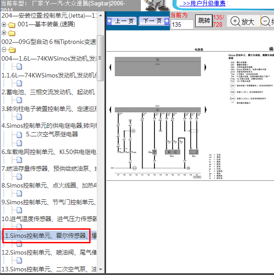Open 9.Simos控制单元、节气门控制单元 entry
Screen dimensions: 274x275
[49, 202]
